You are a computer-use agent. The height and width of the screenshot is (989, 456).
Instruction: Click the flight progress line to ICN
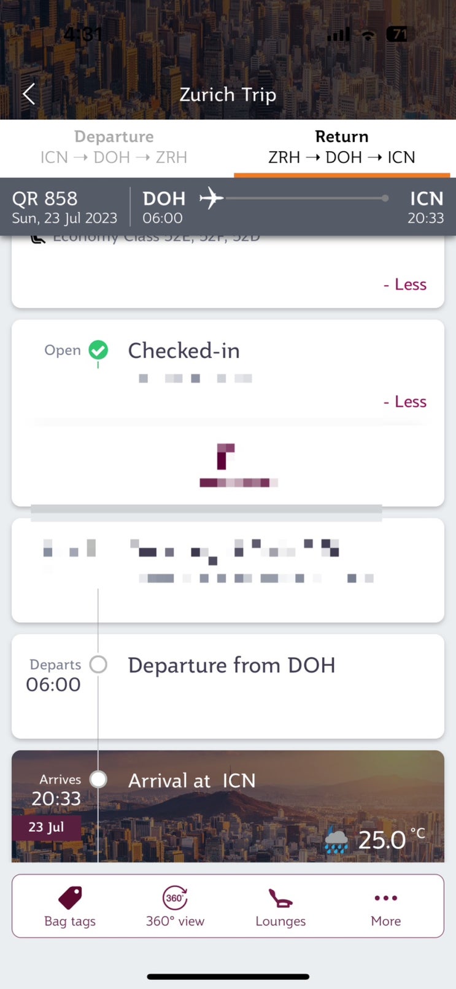tap(305, 198)
